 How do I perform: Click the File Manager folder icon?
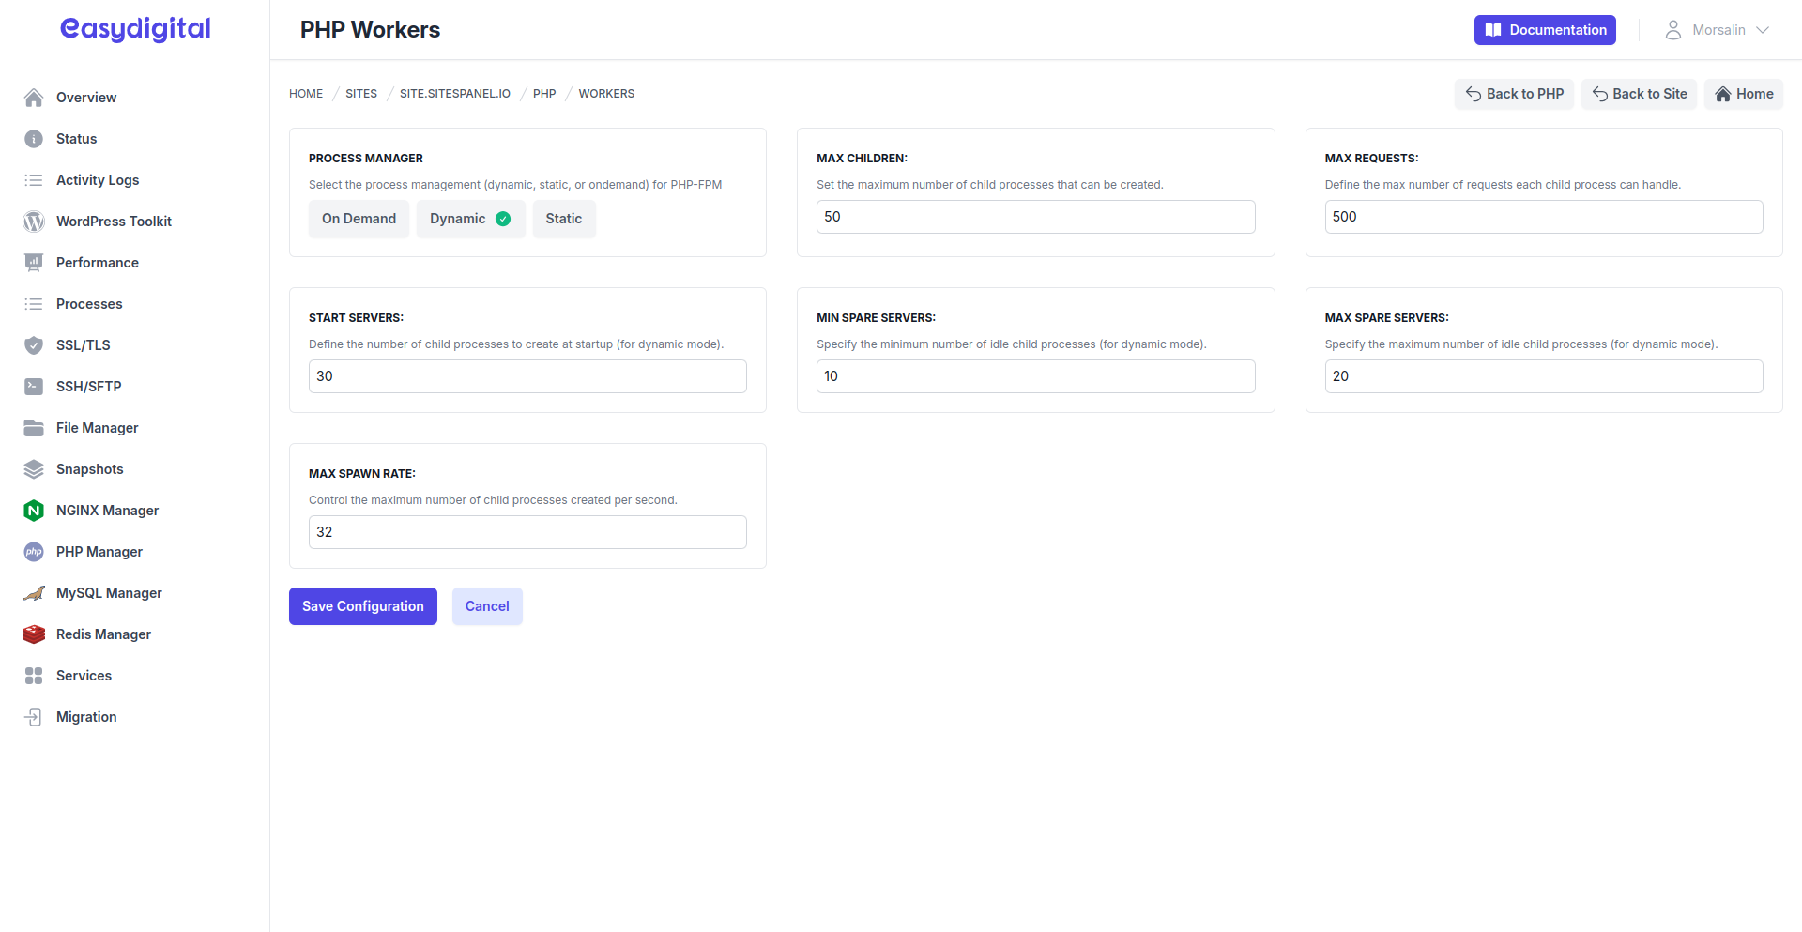tap(34, 427)
